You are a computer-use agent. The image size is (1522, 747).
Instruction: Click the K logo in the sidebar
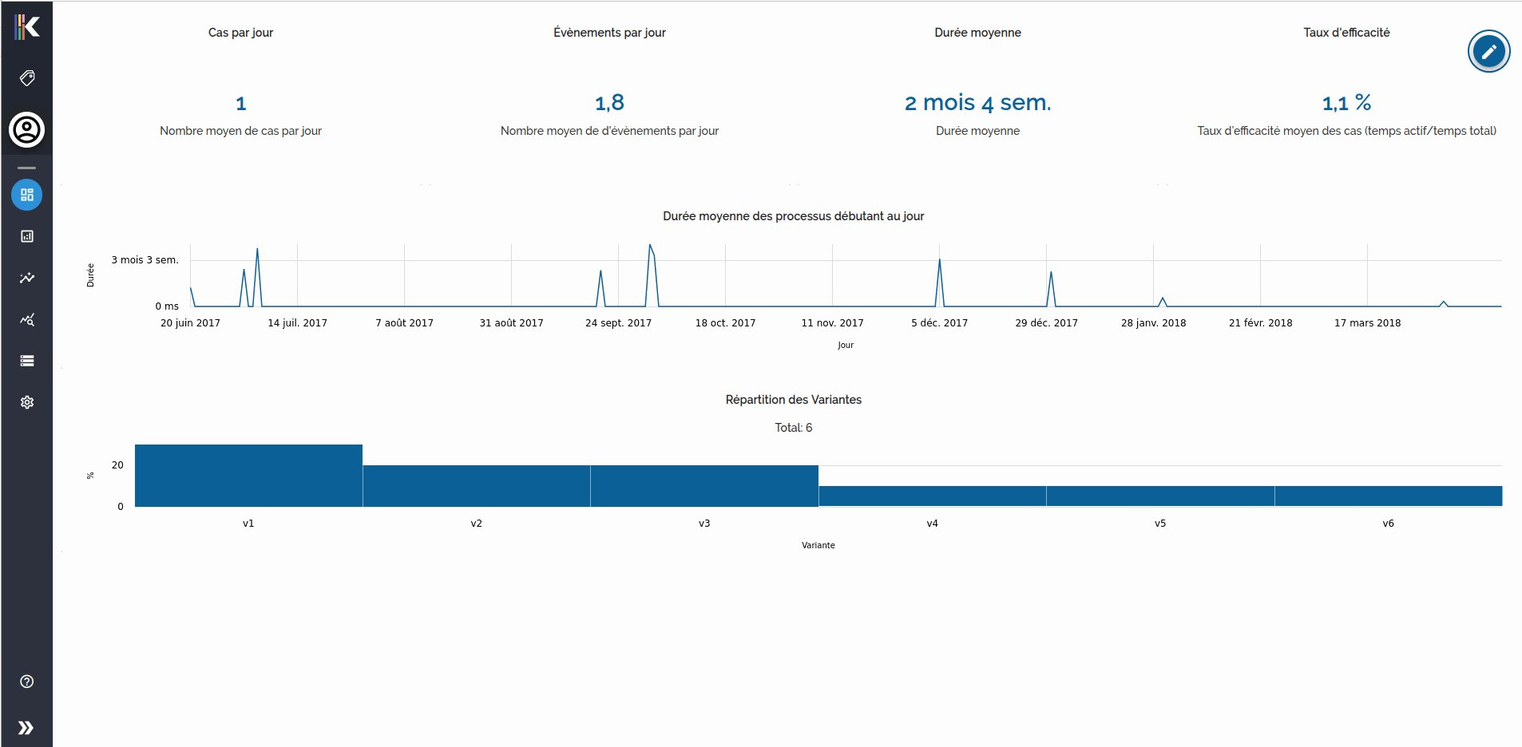click(26, 27)
